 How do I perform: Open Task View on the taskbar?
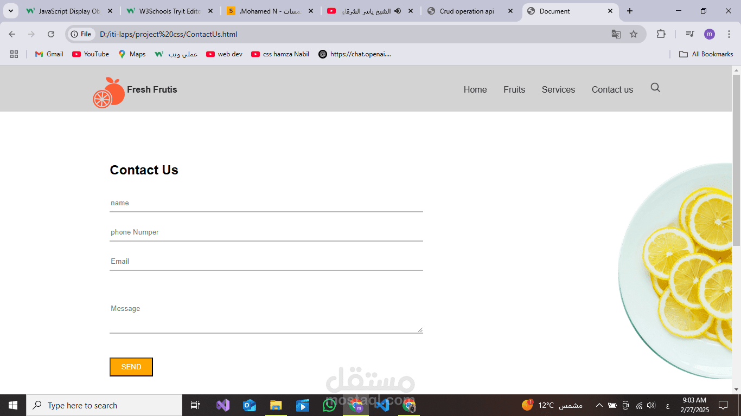pyautogui.click(x=195, y=405)
